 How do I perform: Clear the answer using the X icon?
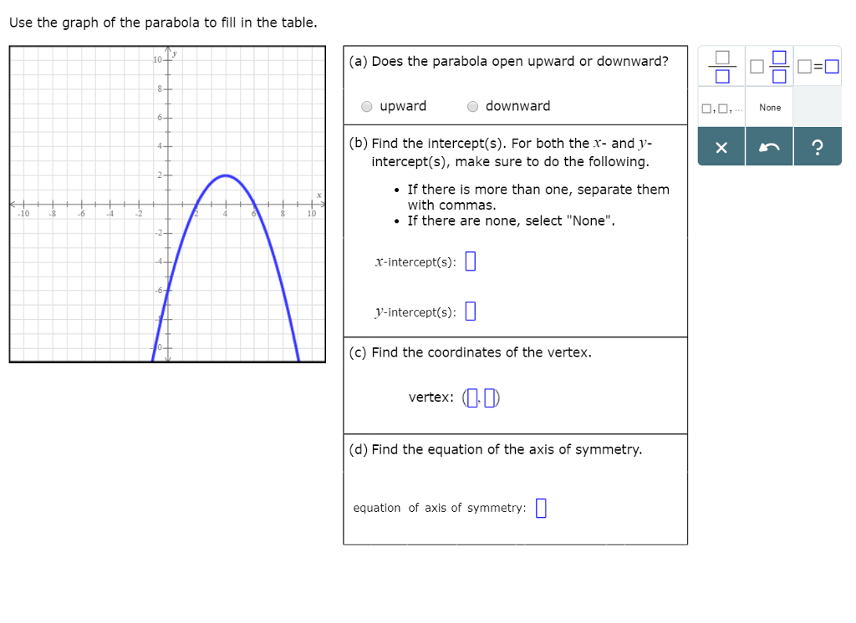[721, 147]
